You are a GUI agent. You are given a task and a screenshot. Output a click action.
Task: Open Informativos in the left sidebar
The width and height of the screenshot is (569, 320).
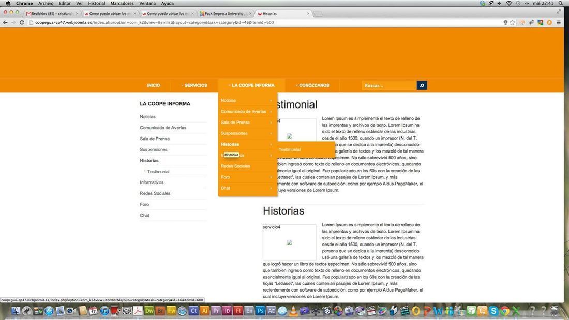(152, 182)
